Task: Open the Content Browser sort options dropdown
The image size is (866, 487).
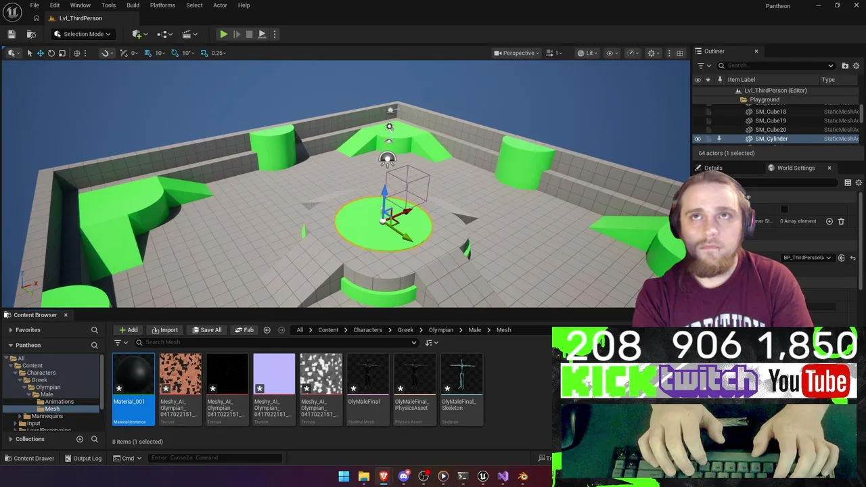Action: click(432, 343)
